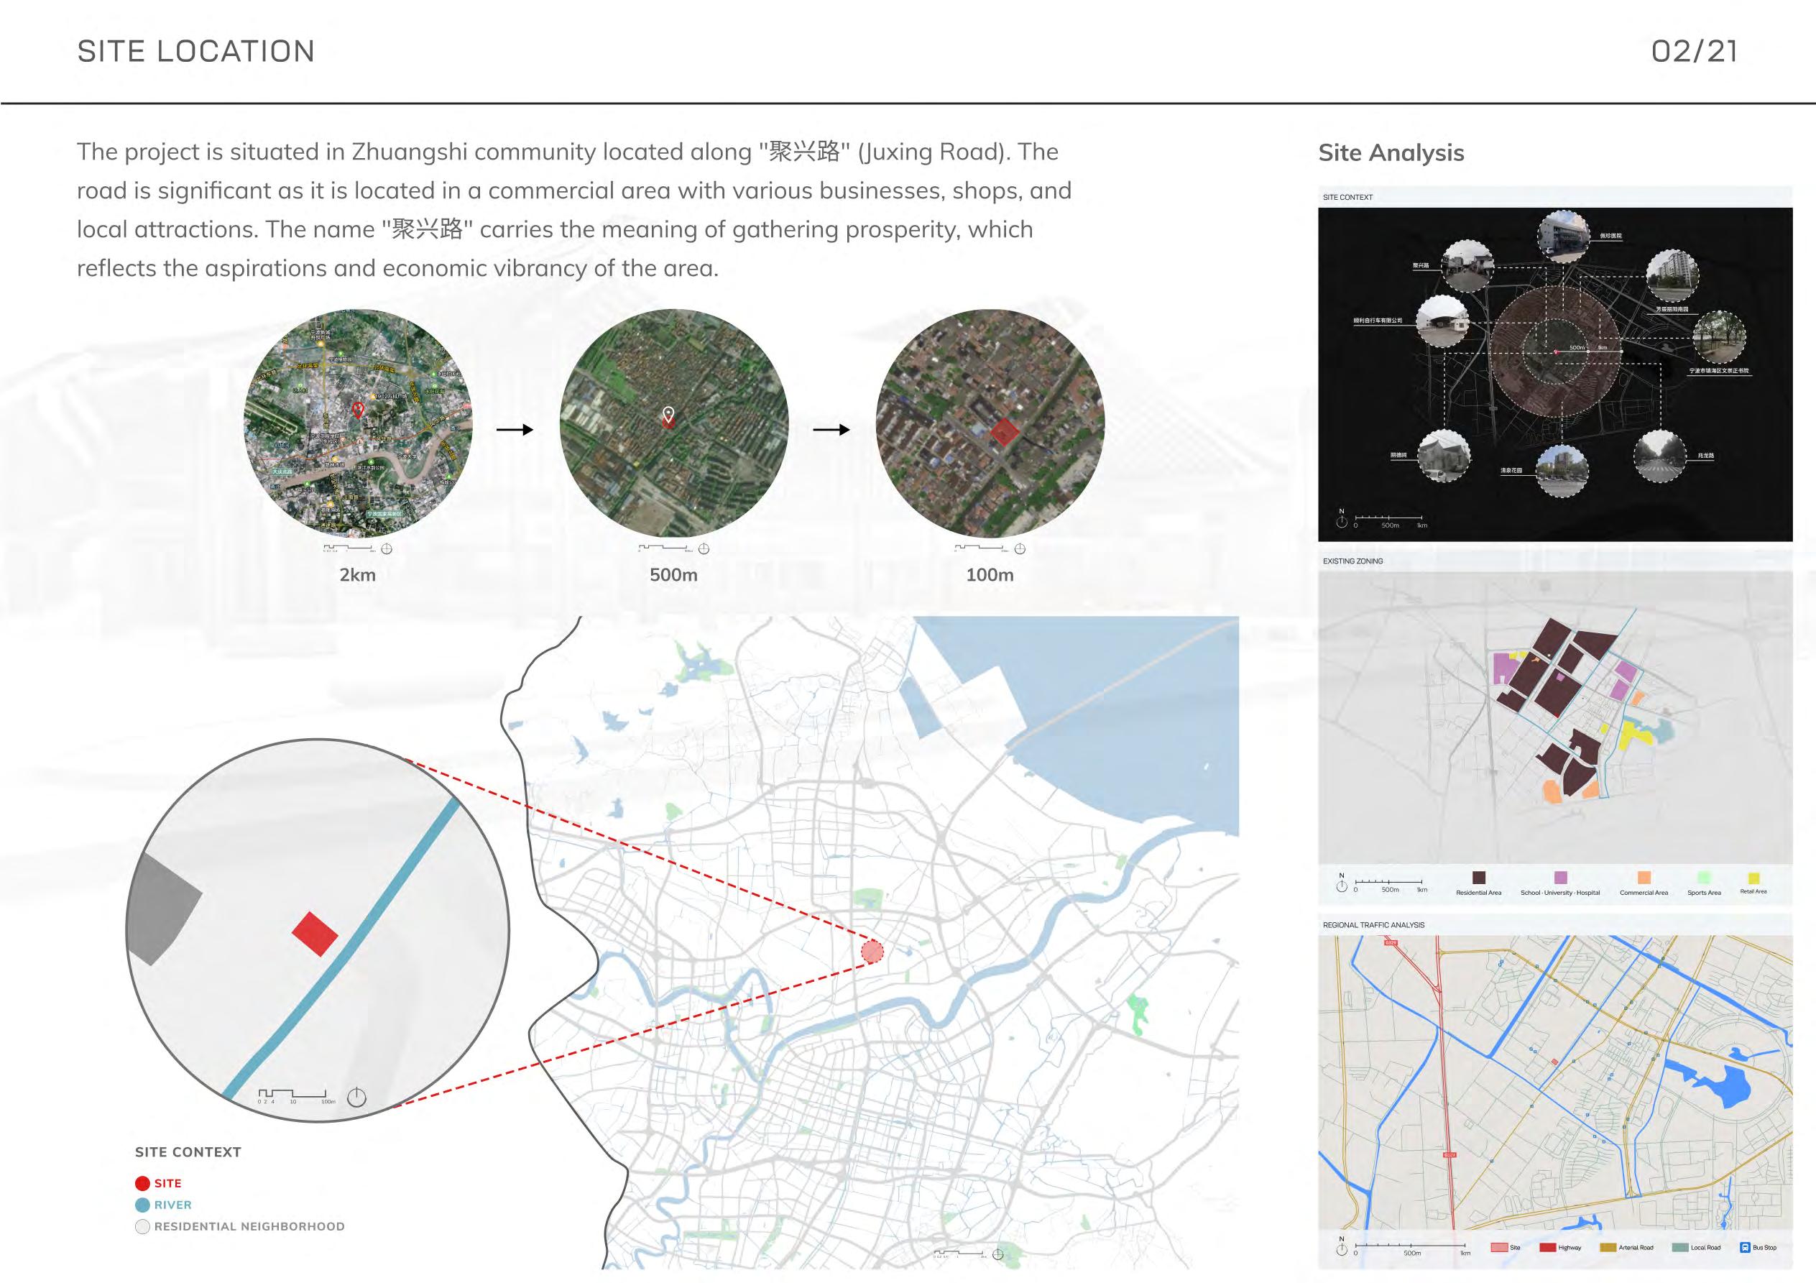The width and height of the screenshot is (1816, 1283).
Task: Click the Highway red legend swatch
Action: coord(1547,1247)
